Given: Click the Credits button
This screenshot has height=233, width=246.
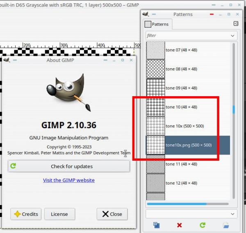Looking at the screenshot, I should click(26, 214).
